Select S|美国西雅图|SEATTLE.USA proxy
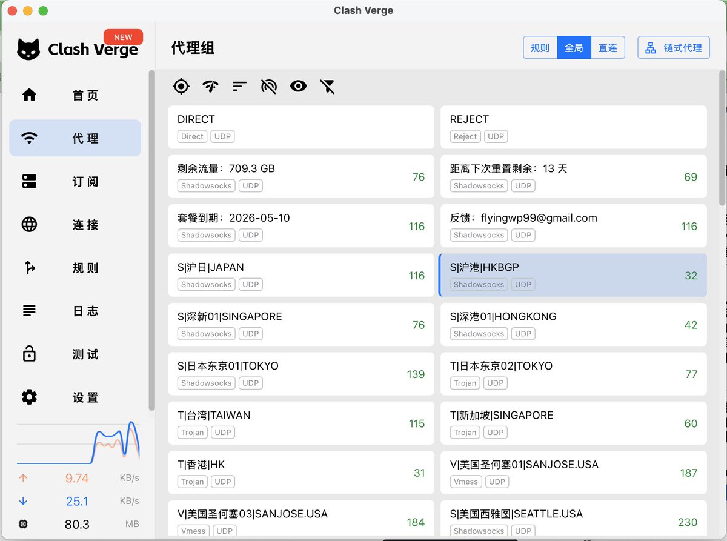The height and width of the screenshot is (541, 727). [x=573, y=519]
